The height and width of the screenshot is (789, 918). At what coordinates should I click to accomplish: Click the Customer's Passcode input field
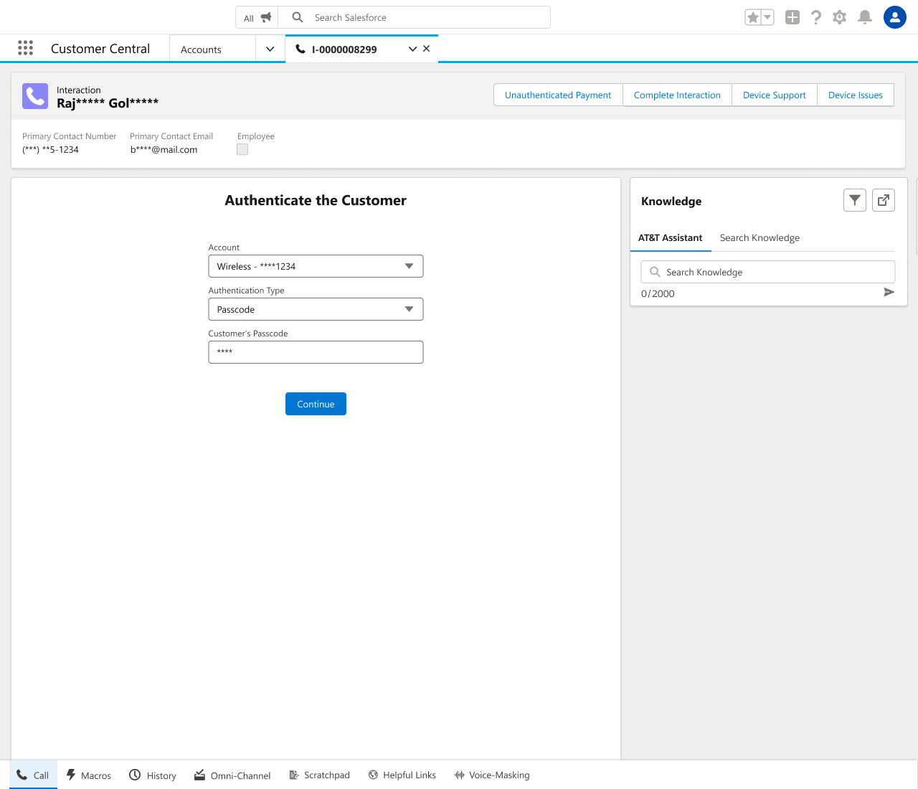[x=316, y=352]
